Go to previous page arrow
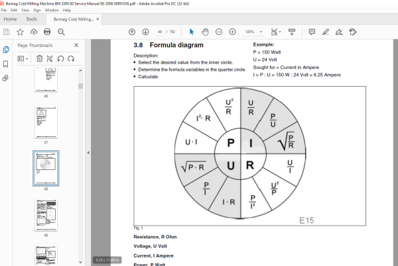This screenshot has width=398, height=266. pos(132,32)
